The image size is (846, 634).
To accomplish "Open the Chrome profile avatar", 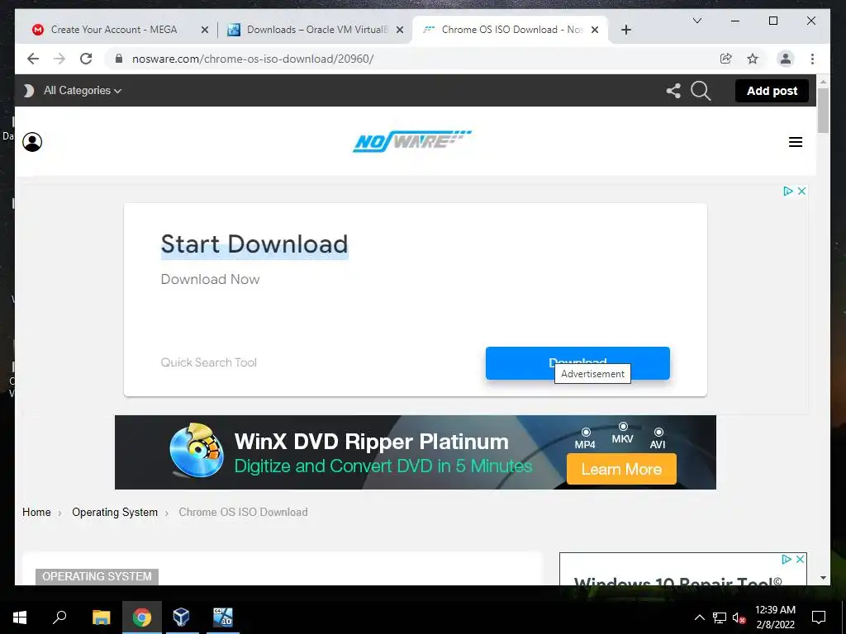I will (x=786, y=59).
